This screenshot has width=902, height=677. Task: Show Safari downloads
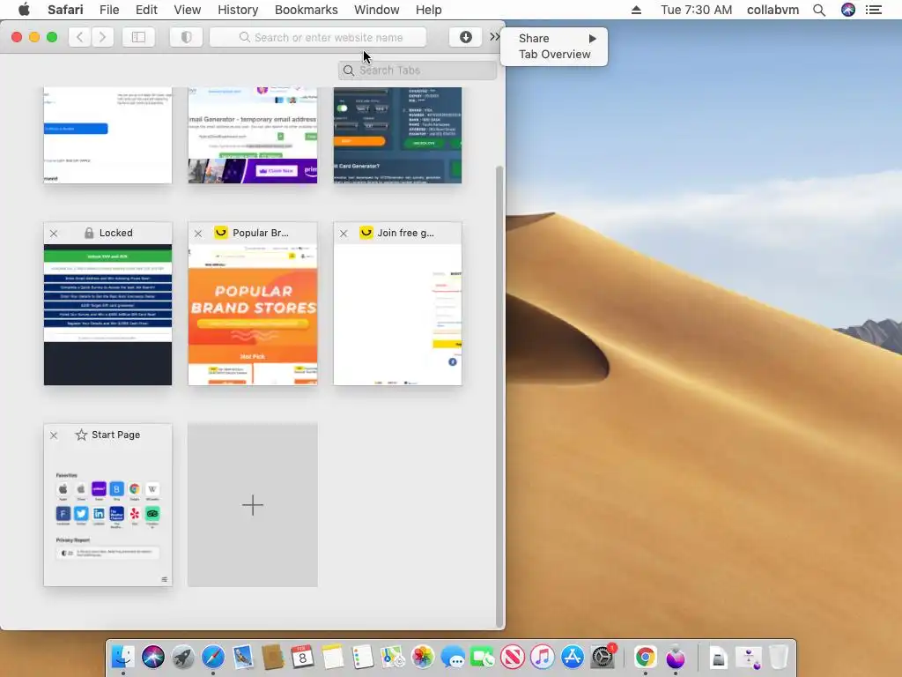click(x=465, y=37)
